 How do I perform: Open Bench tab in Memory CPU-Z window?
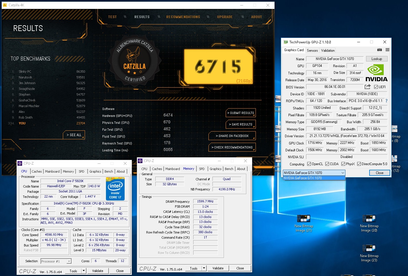click(x=229, y=169)
